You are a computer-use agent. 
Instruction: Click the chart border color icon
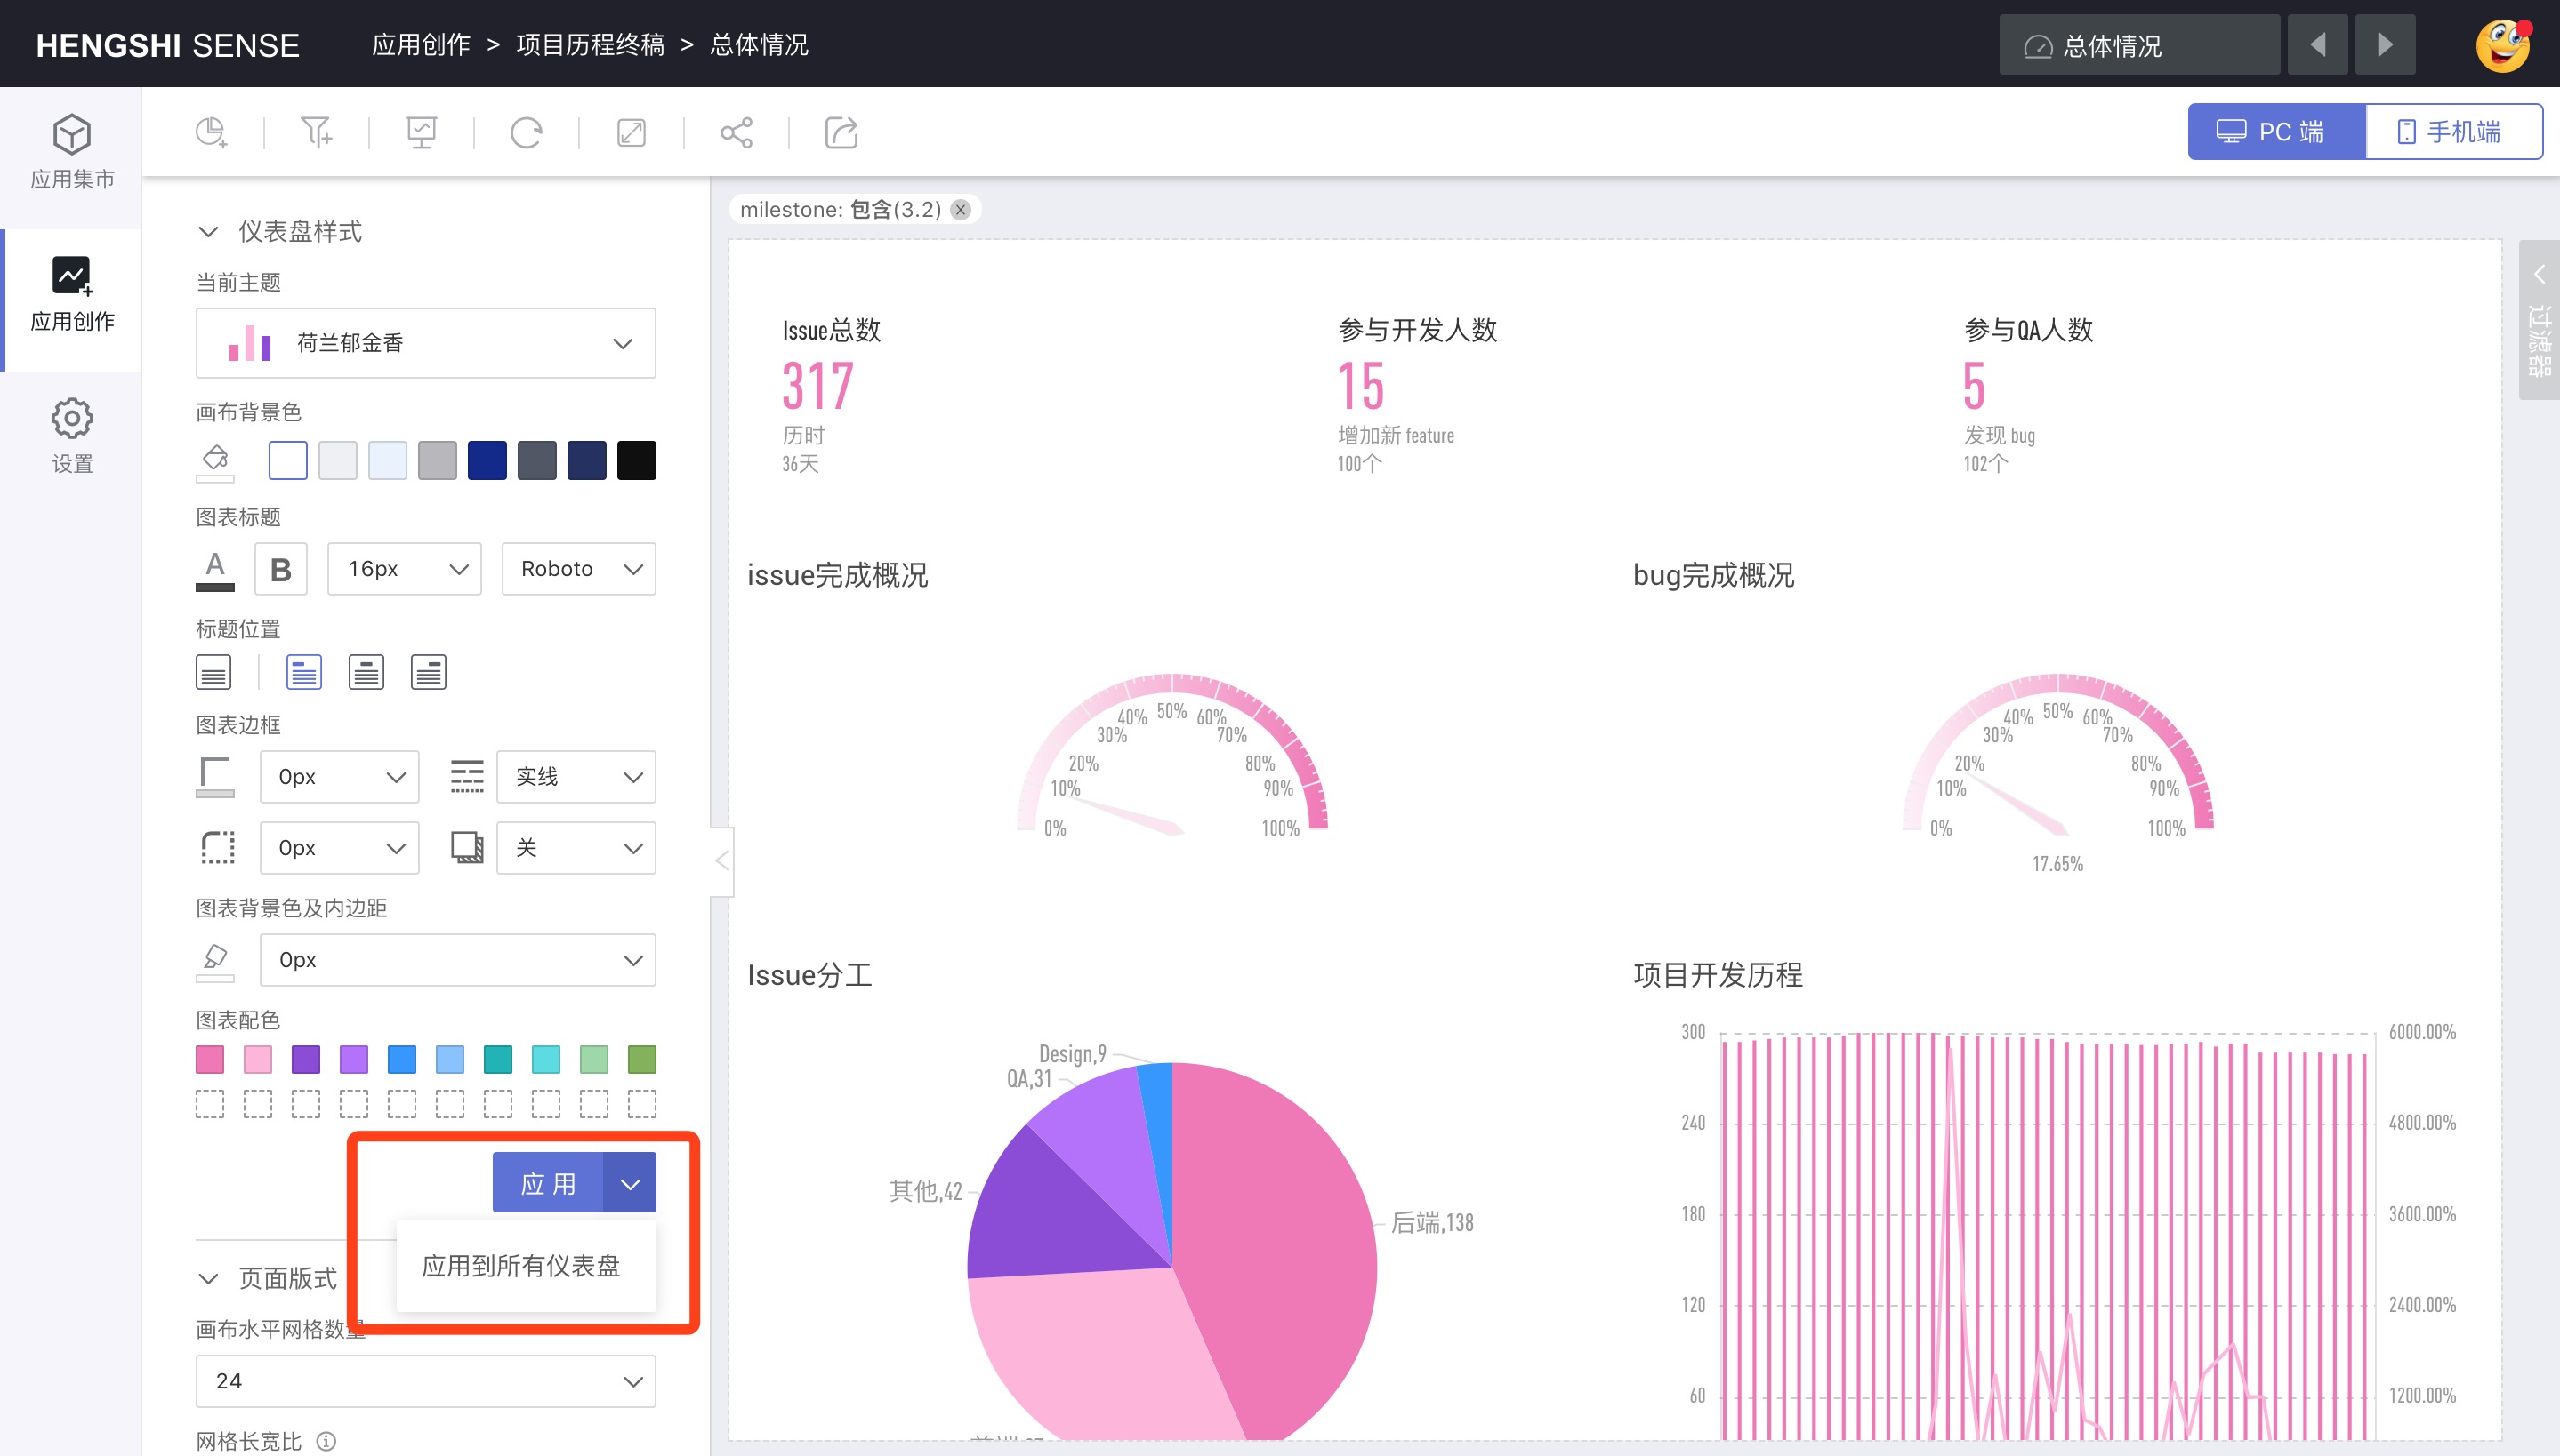pyautogui.click(x=215, y=777)
